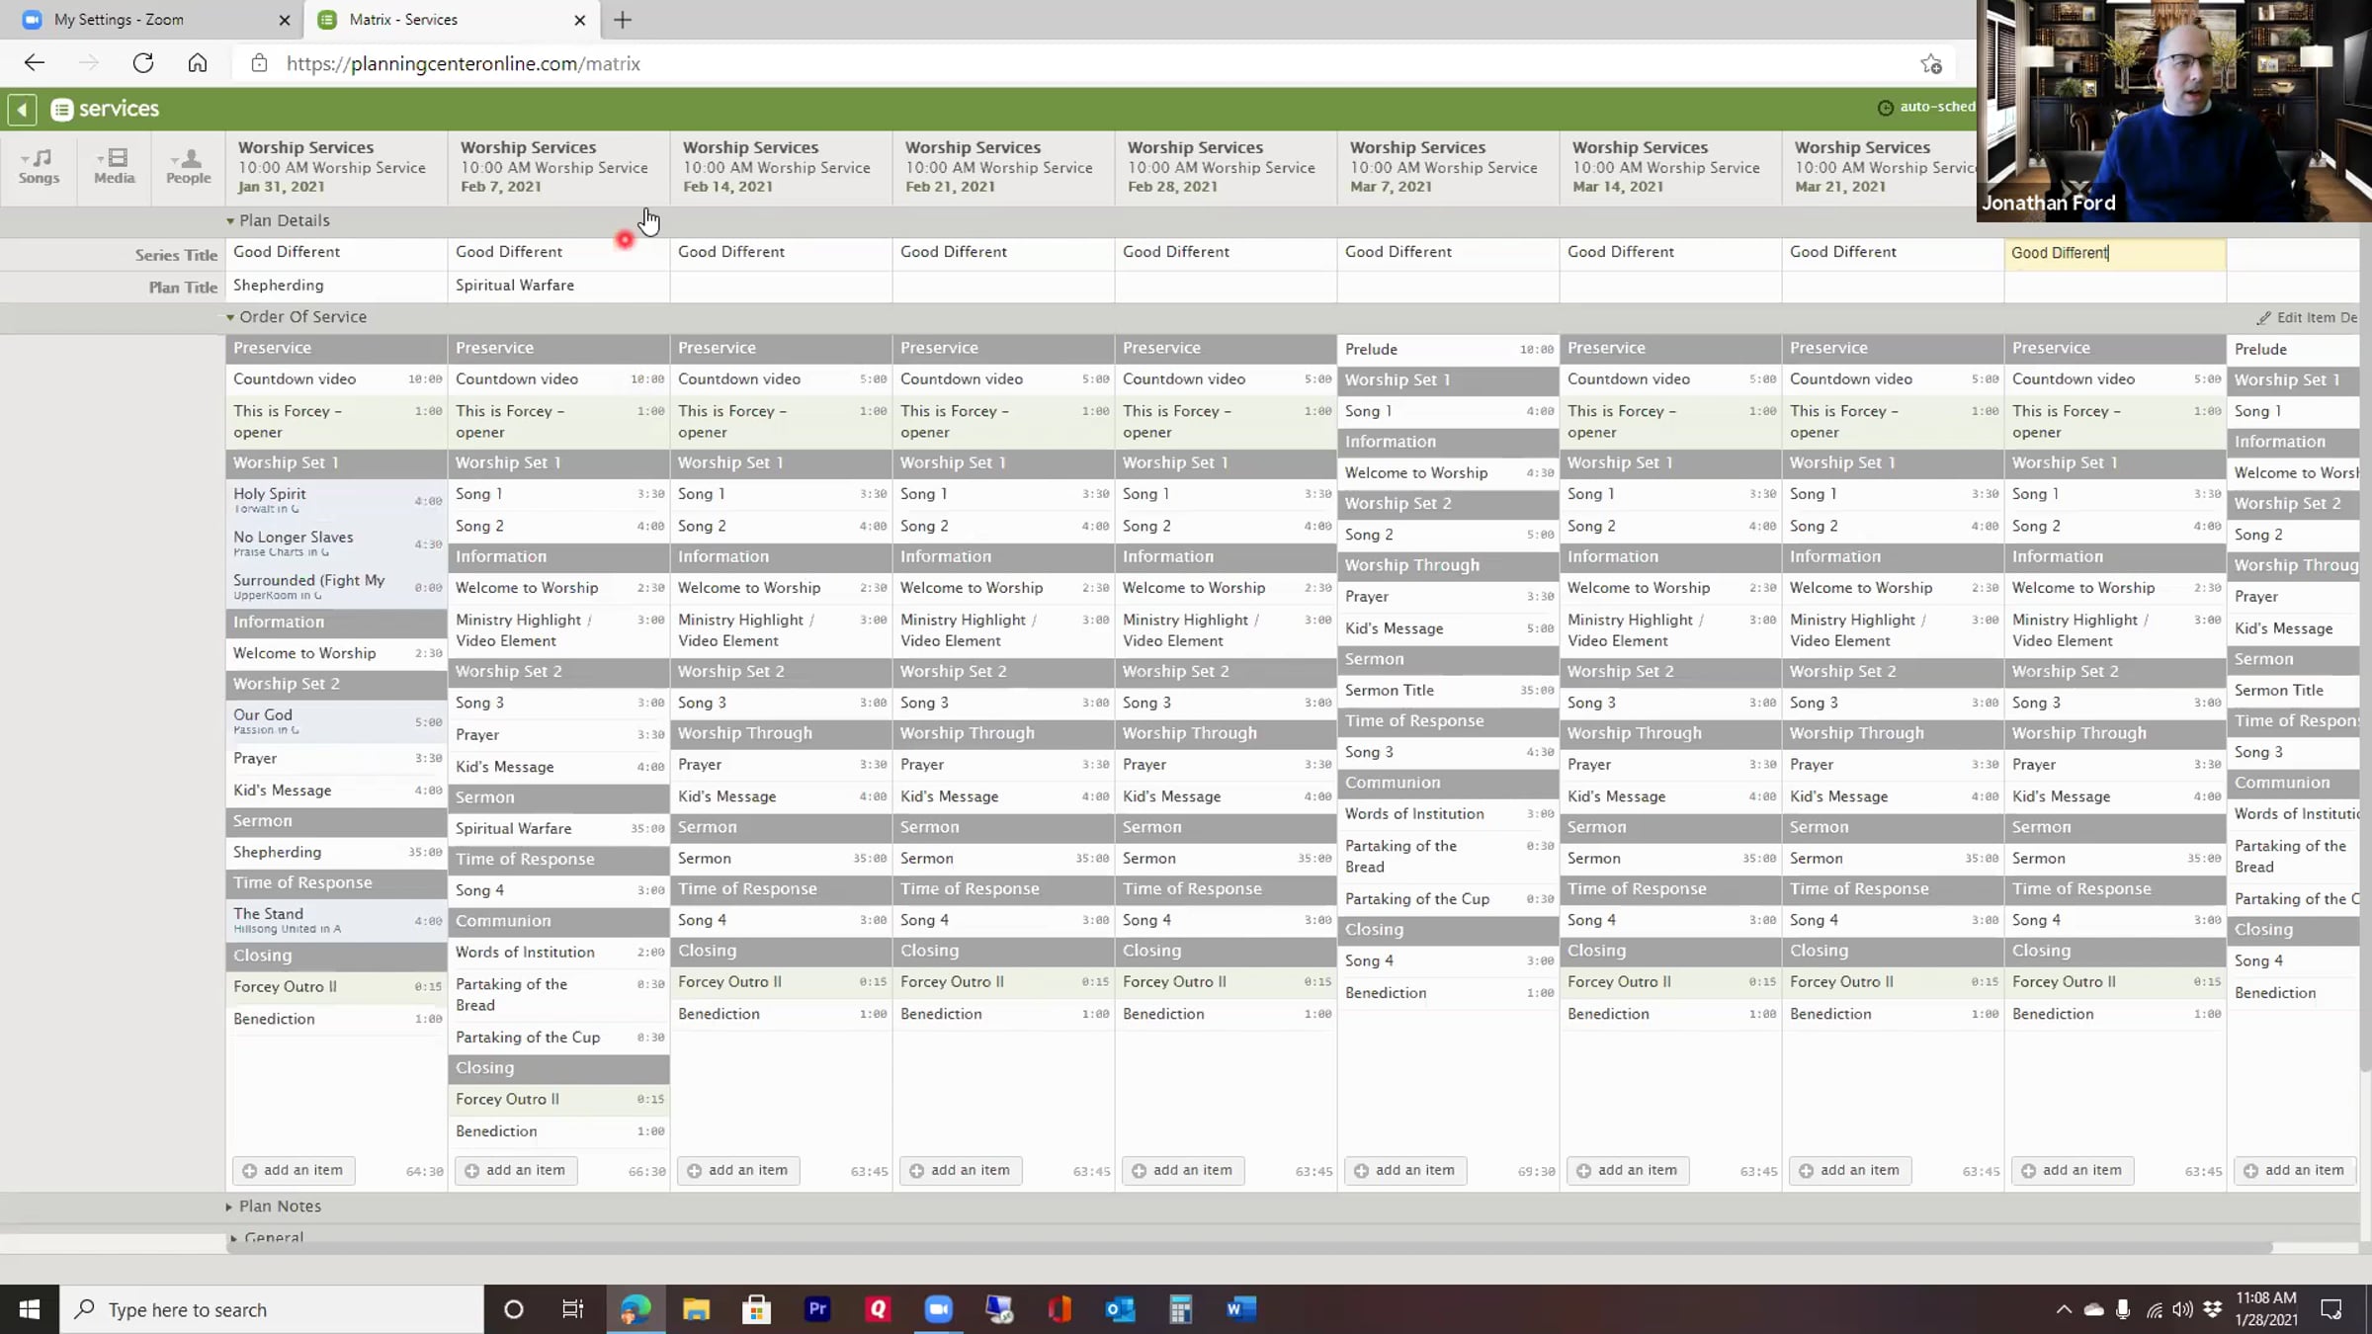This screenshot has width=2372, height=1334.
Task: Click add an item under Mar 7 plan
Action: coord(1405,1170)
